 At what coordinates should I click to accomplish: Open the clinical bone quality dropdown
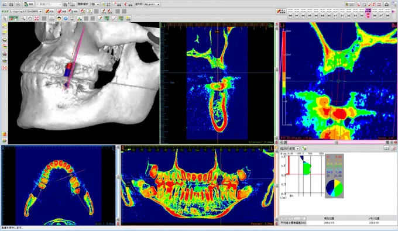pos(290,149)
